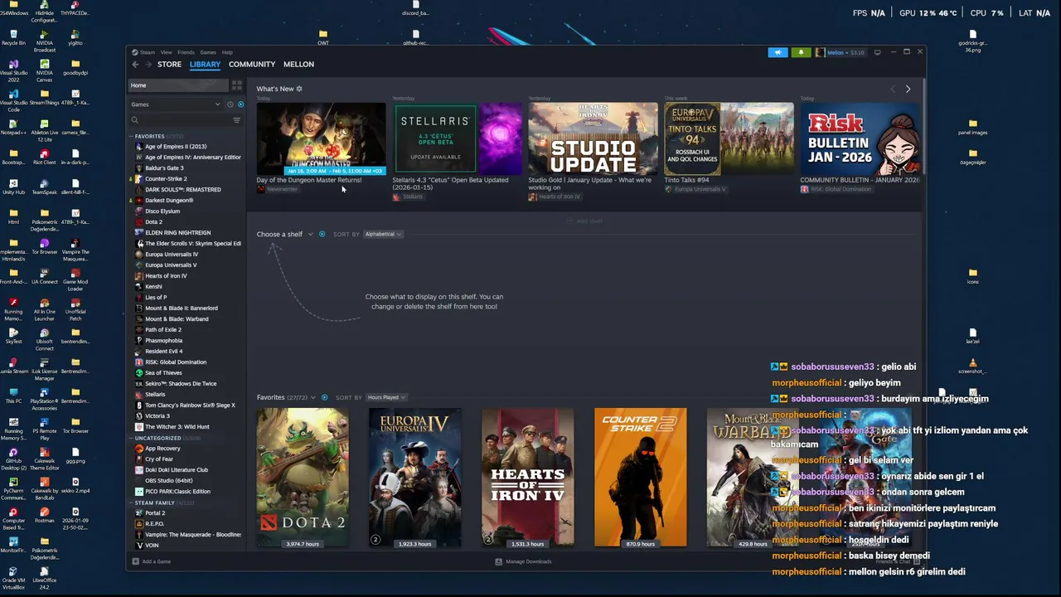Open the Europa Universalis V news tag
The image size is (1061, 597).
[695, 189]
